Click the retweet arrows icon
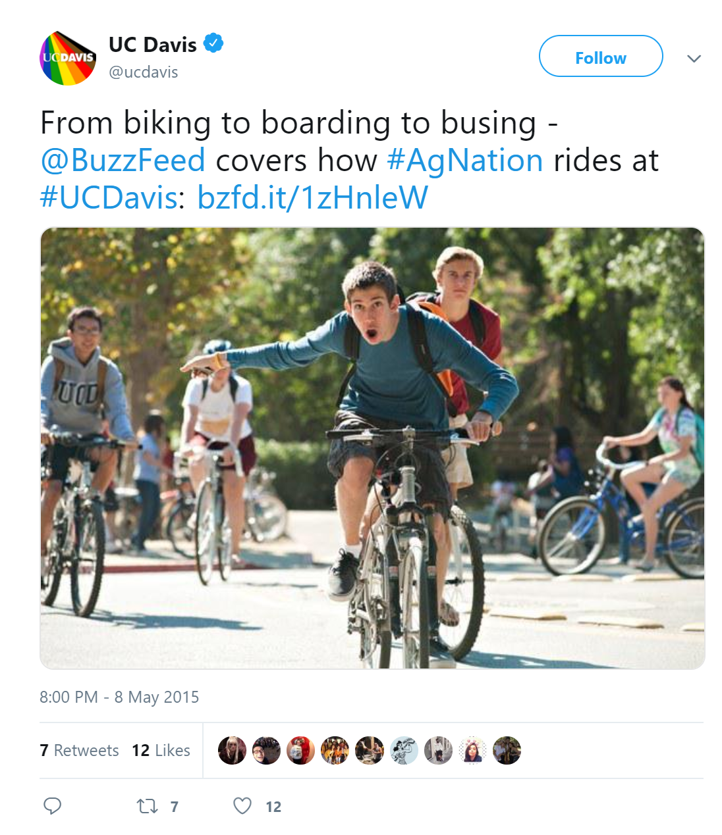722x835 pixels. (146, 806)
